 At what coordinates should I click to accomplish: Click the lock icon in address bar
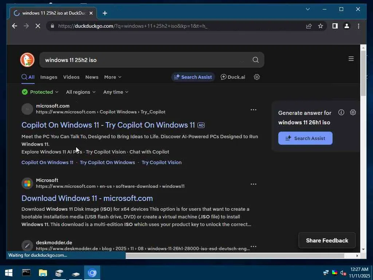tap(52, 26)
